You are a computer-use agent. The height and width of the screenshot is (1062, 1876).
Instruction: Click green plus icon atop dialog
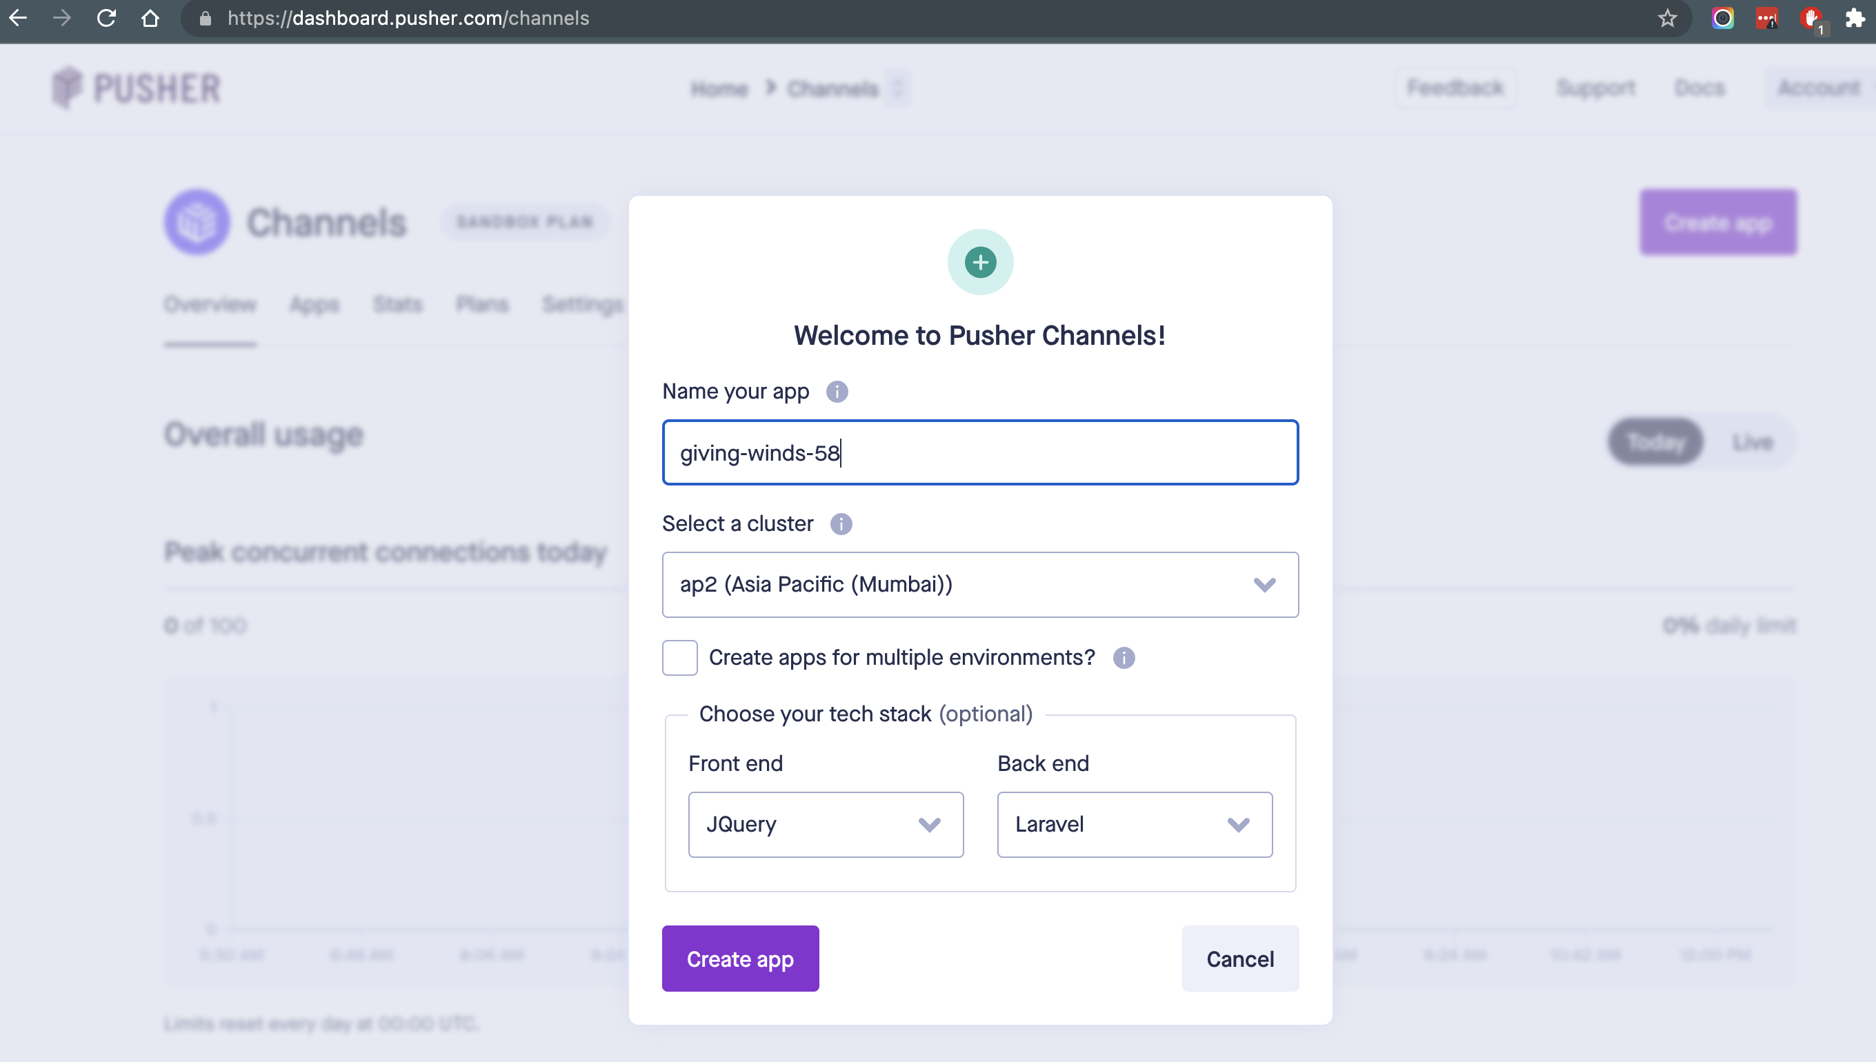(x=980, y=263)
